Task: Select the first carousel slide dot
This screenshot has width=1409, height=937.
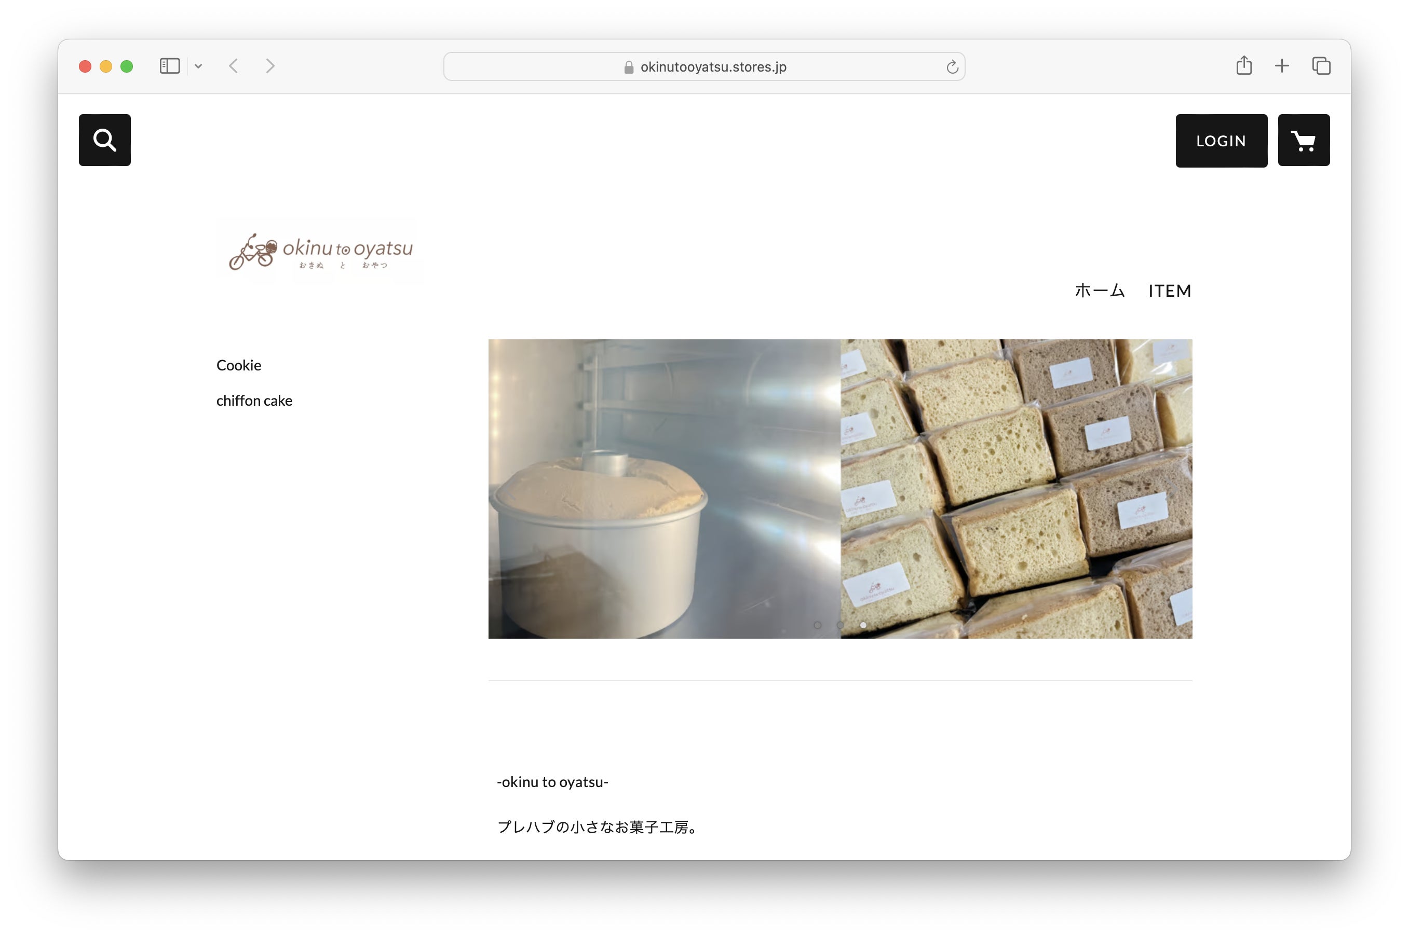Action: coord(817,625)
